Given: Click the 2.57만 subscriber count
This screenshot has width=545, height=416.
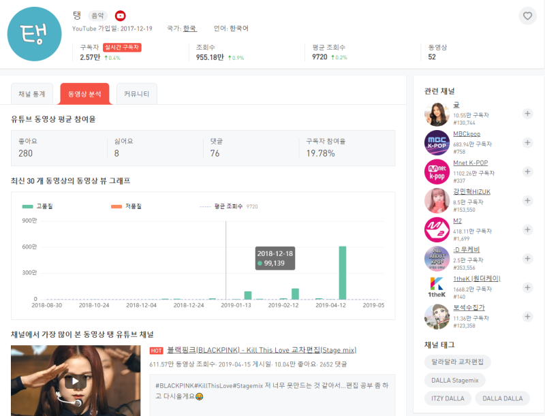Looking at the screenshot, I should [x=90, y=57].
